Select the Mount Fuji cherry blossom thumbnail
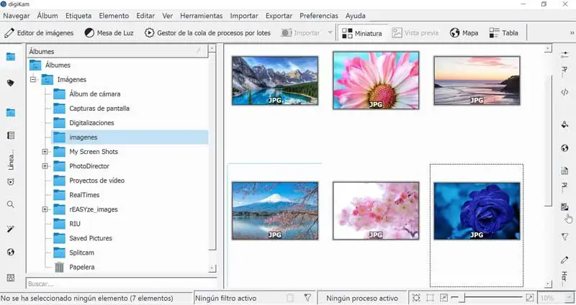The height and width of the screenshot is (305, 576). tap(275, 211)
